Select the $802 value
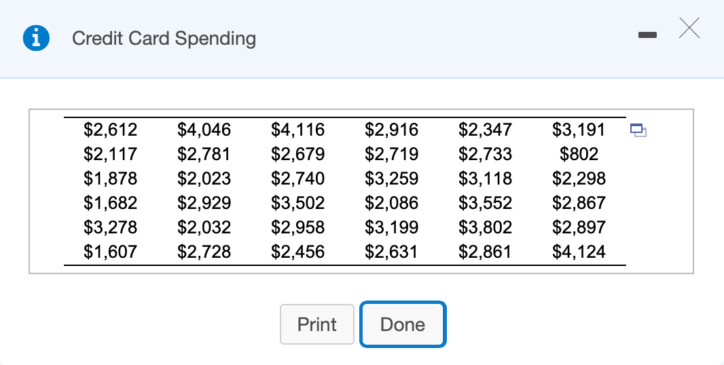This screenshot has width=724, height=365. (x=579, y=154)
